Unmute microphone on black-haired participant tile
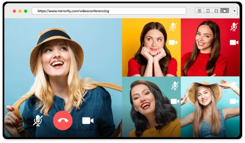 pos(175,86)
